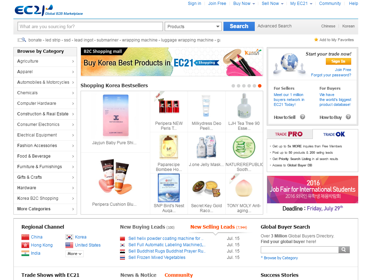Expand the Buy Now menu
373x280 pixels.
244,4
